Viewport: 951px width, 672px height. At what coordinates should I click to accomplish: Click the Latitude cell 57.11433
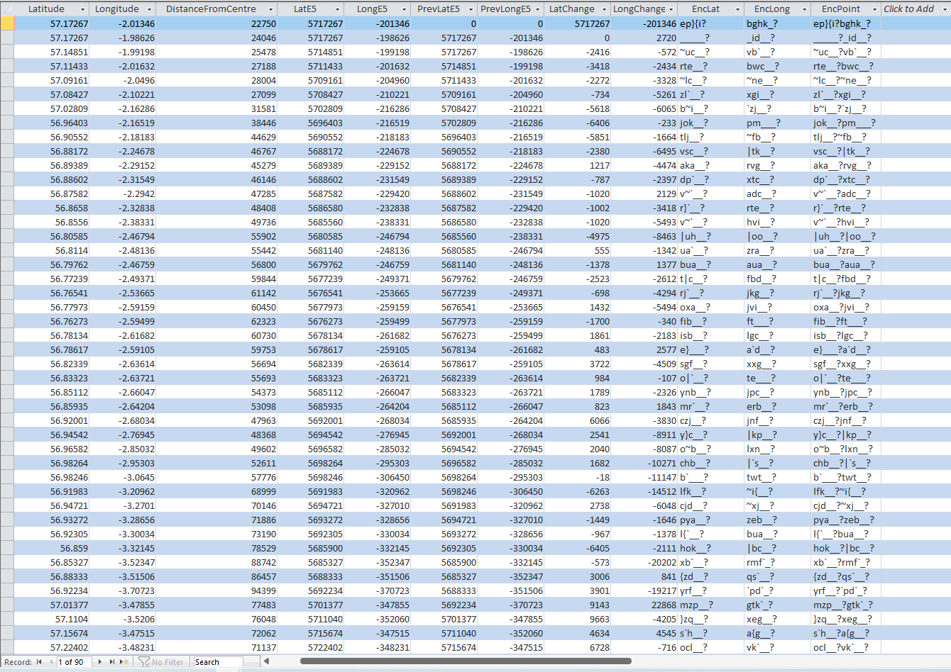[x=51, y=66]
